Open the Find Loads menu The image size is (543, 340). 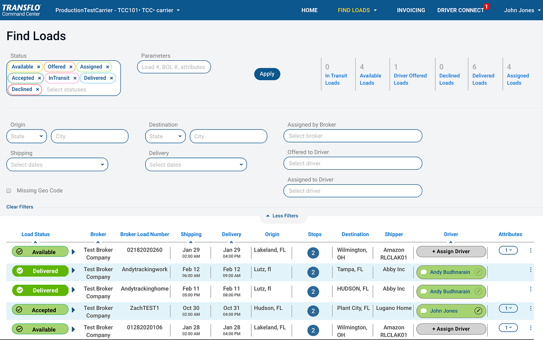pyautogui.click(x=357, y=10)
